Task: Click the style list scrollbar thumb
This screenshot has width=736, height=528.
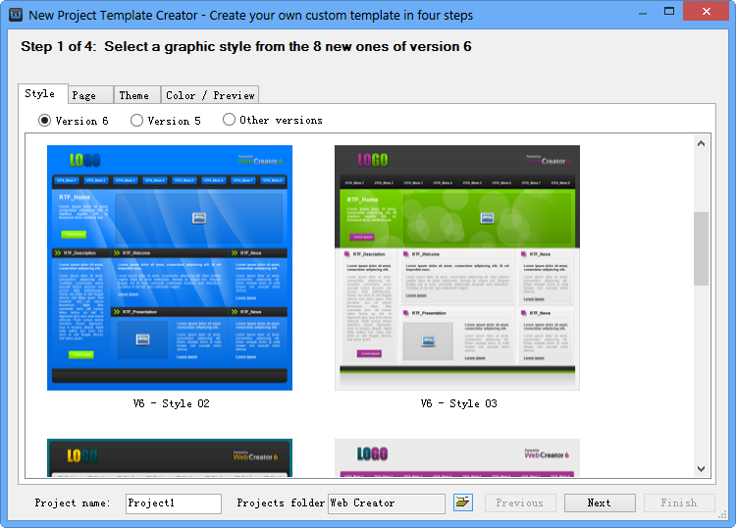Action: pos(702,248)
